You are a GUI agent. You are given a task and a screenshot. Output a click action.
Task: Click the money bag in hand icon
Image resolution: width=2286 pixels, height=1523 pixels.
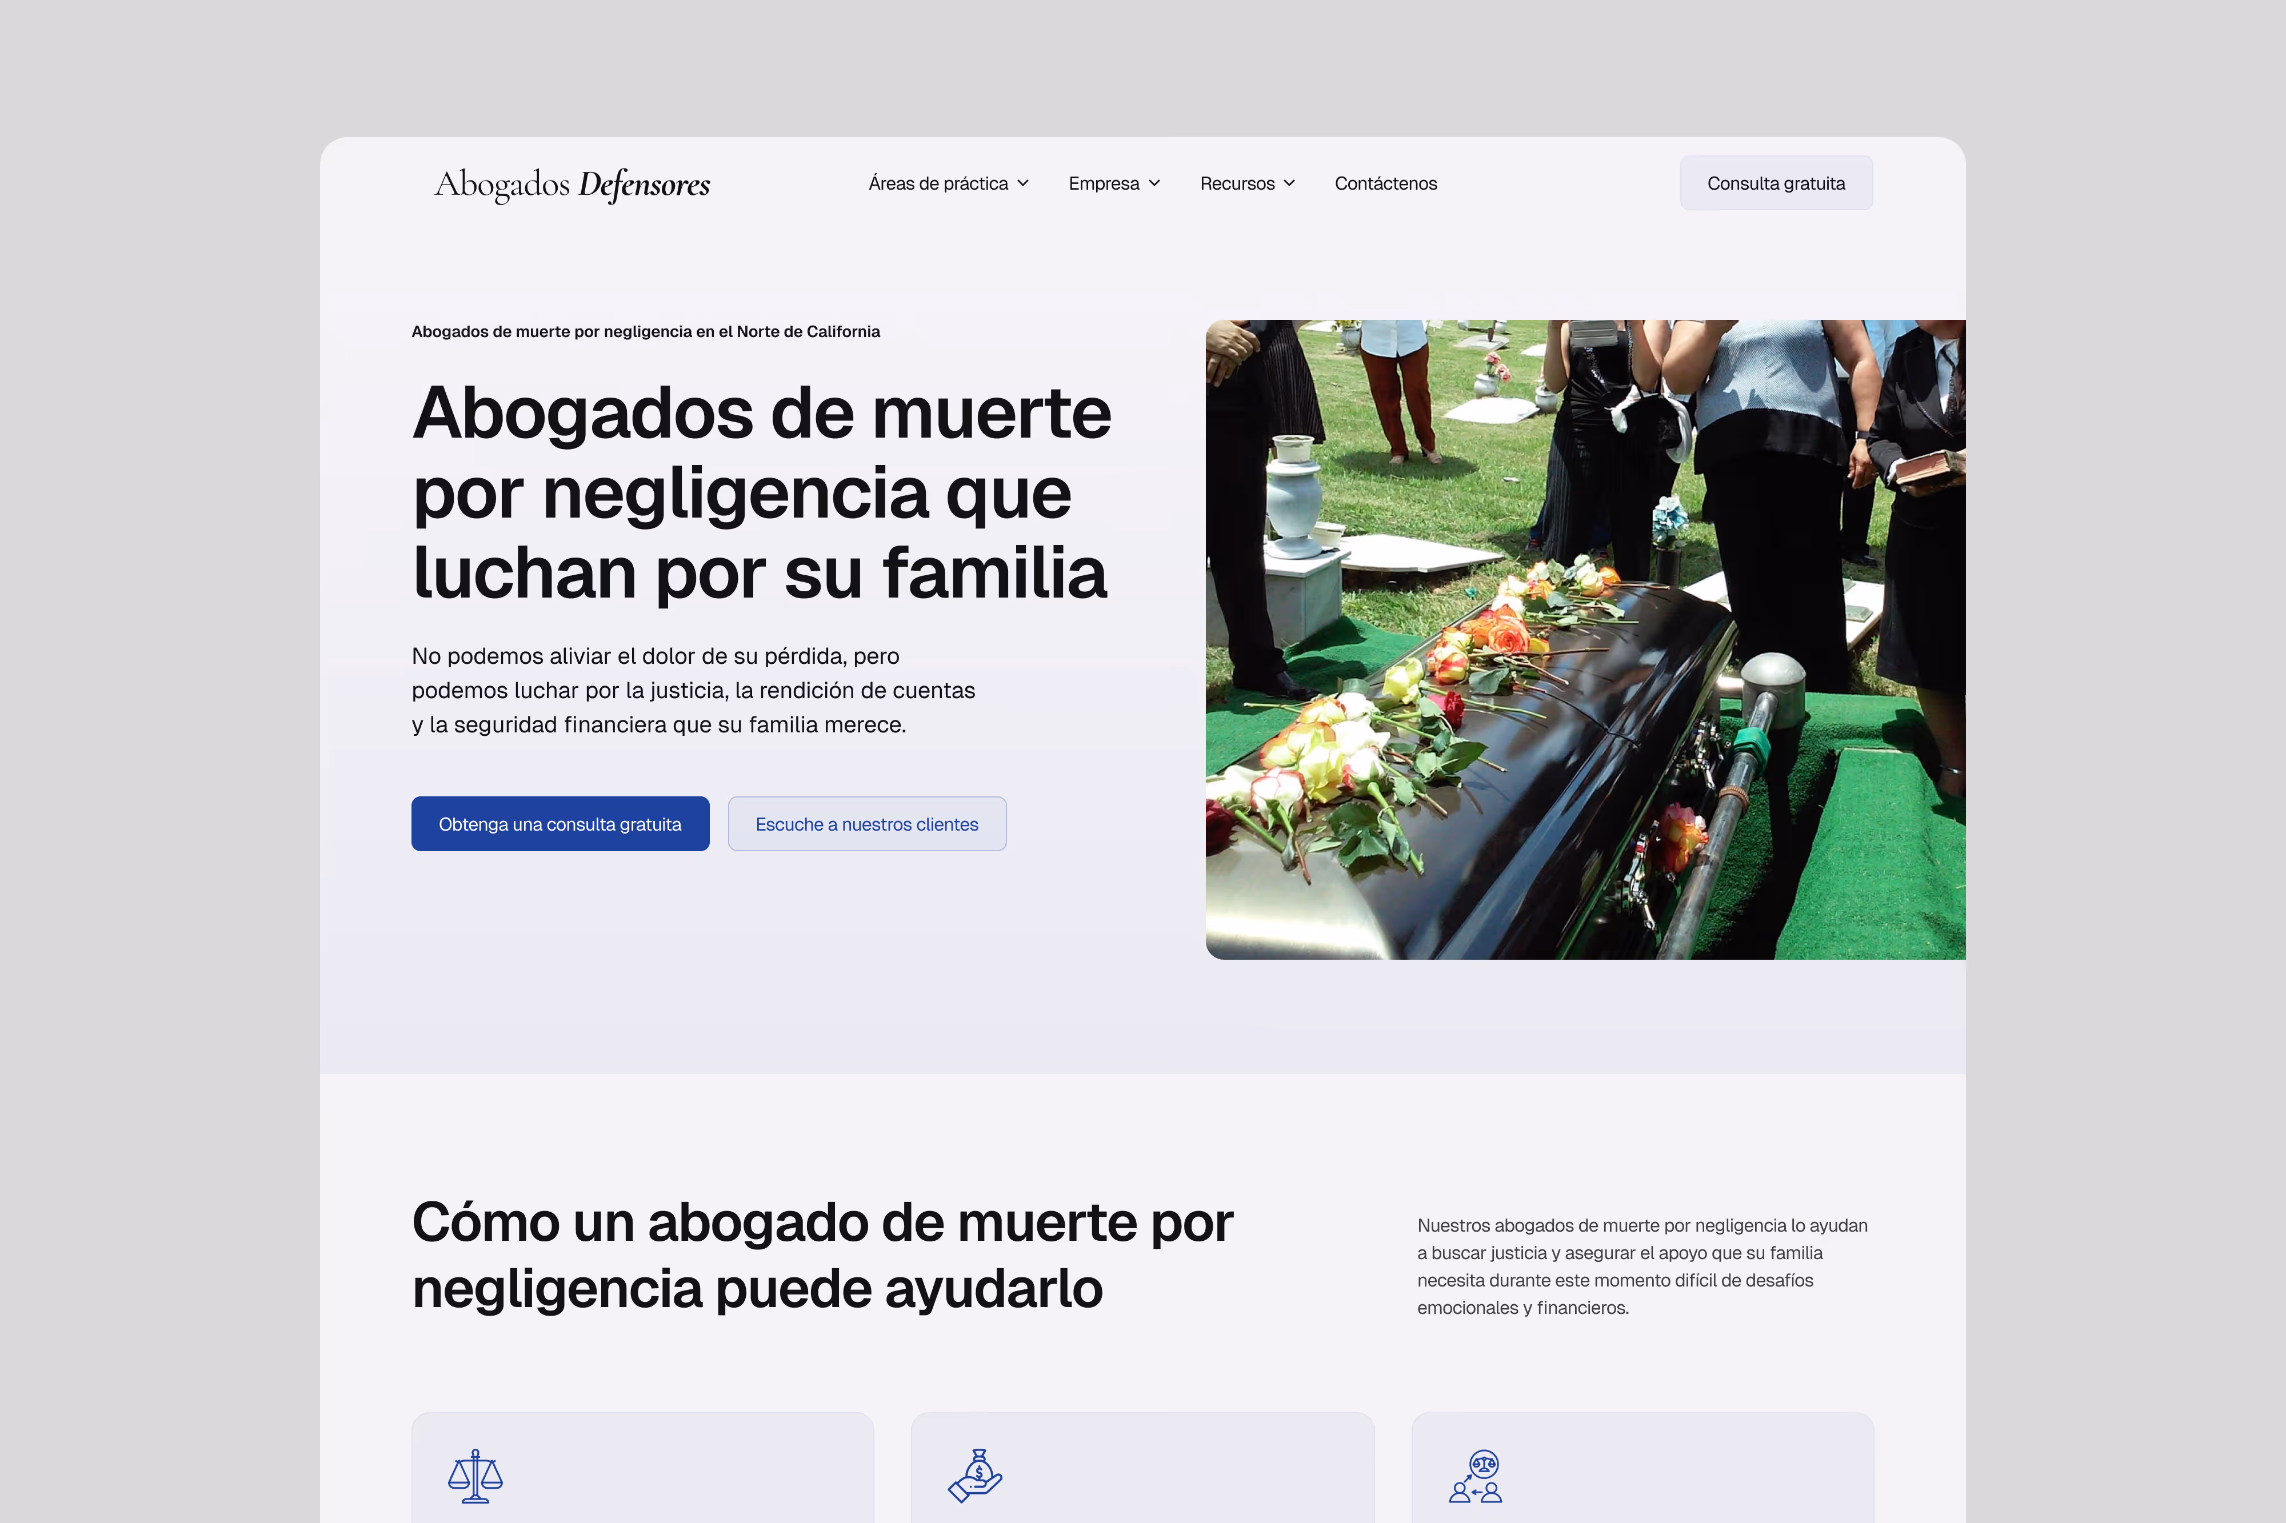pyautogui.click(x=976, y=1474)
